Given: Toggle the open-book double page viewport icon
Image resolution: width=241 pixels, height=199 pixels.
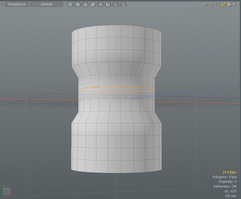Looking at the screenshot, I should 124,4.
